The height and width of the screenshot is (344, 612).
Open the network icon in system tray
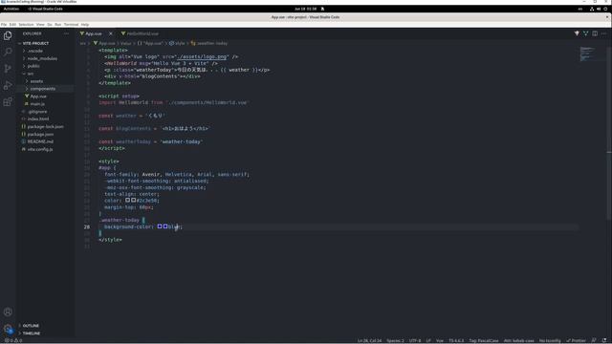coord(592,9)
